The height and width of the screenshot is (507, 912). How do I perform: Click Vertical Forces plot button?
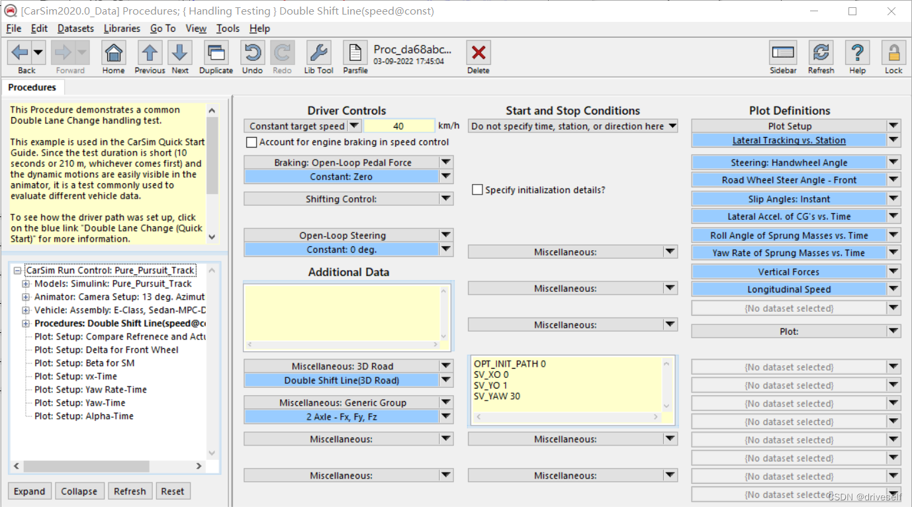point(789,271)
